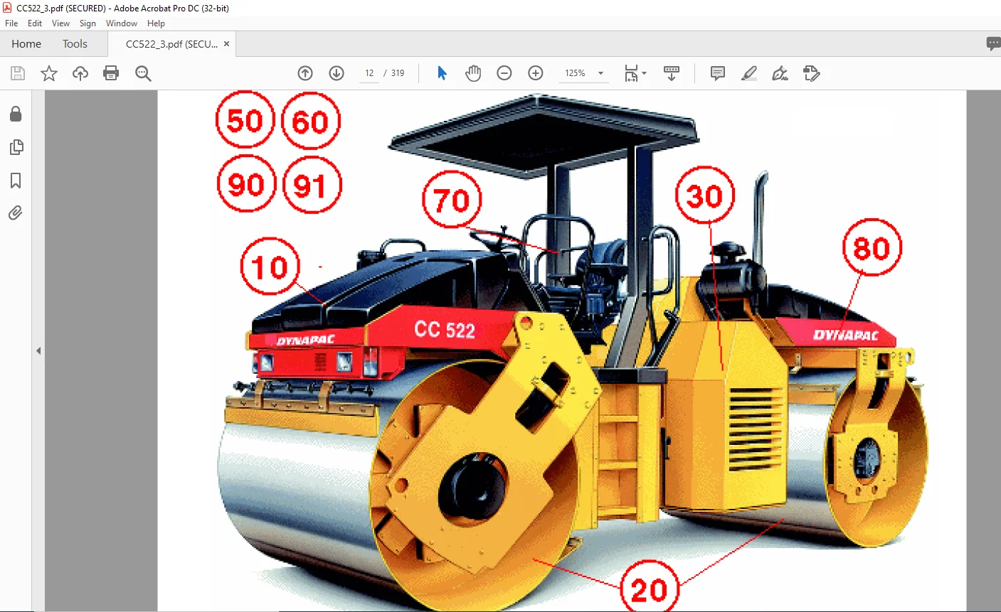Click the CC 522 label on the roller
The height and width of the screenshot is (612, 1001).
(x=445, y=330)
